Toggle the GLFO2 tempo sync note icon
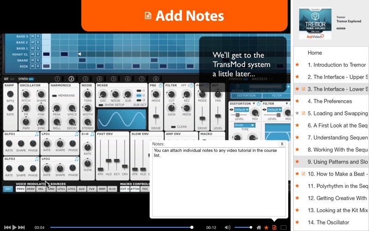The image size is (369, 231). point(37,159)
